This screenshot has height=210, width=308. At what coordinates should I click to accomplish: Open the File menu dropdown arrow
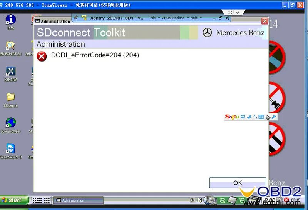pos(159,18)
